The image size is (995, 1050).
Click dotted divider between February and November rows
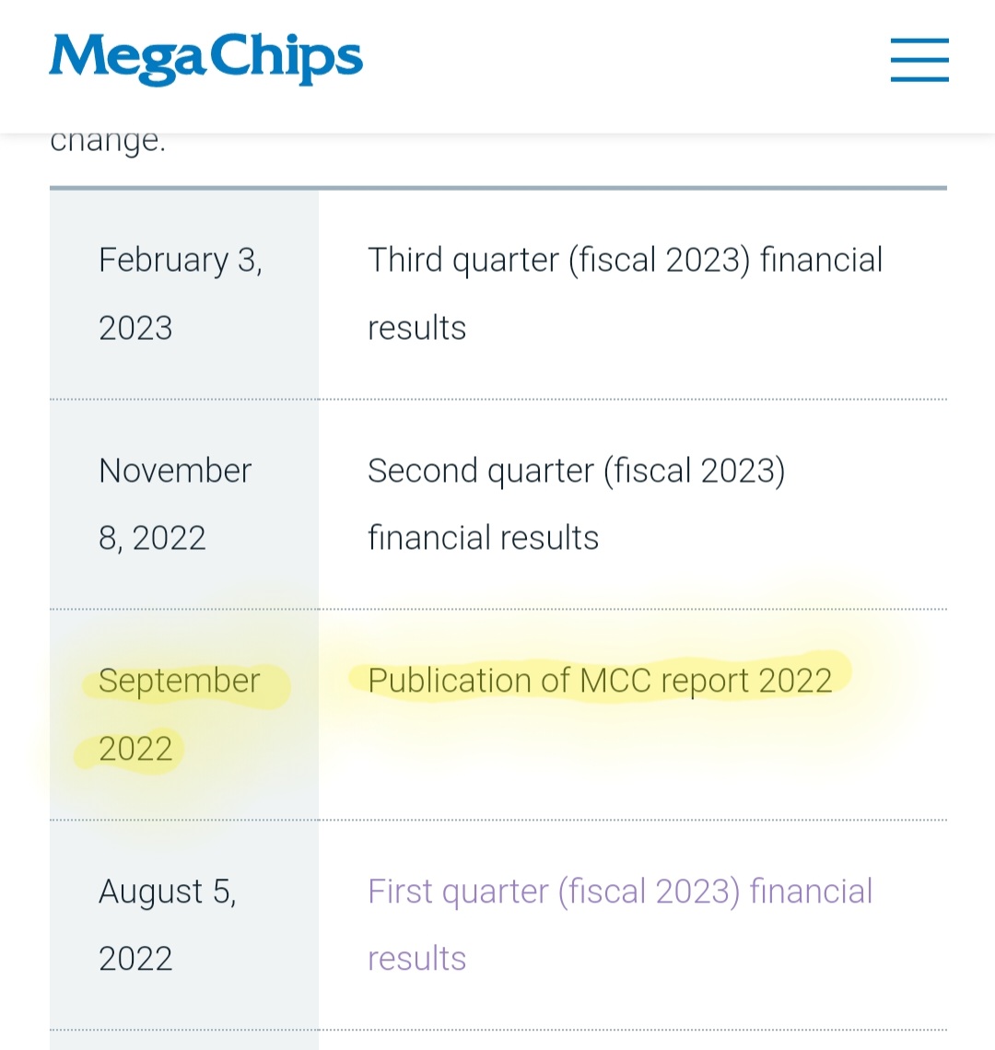pyautogui.click(x=497, y=399)
